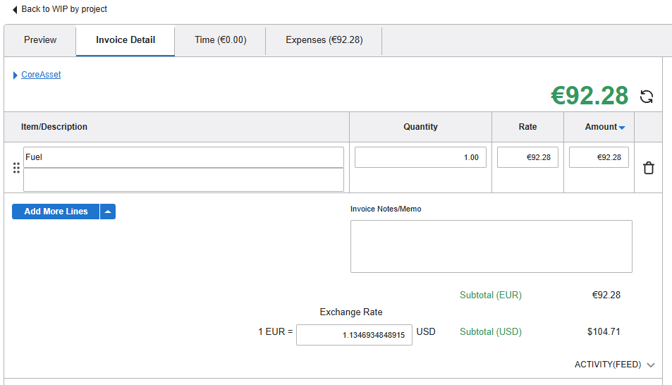The image size is (672, 385).
Task: Click the large green €92.28 total
Action: point(589,96)
